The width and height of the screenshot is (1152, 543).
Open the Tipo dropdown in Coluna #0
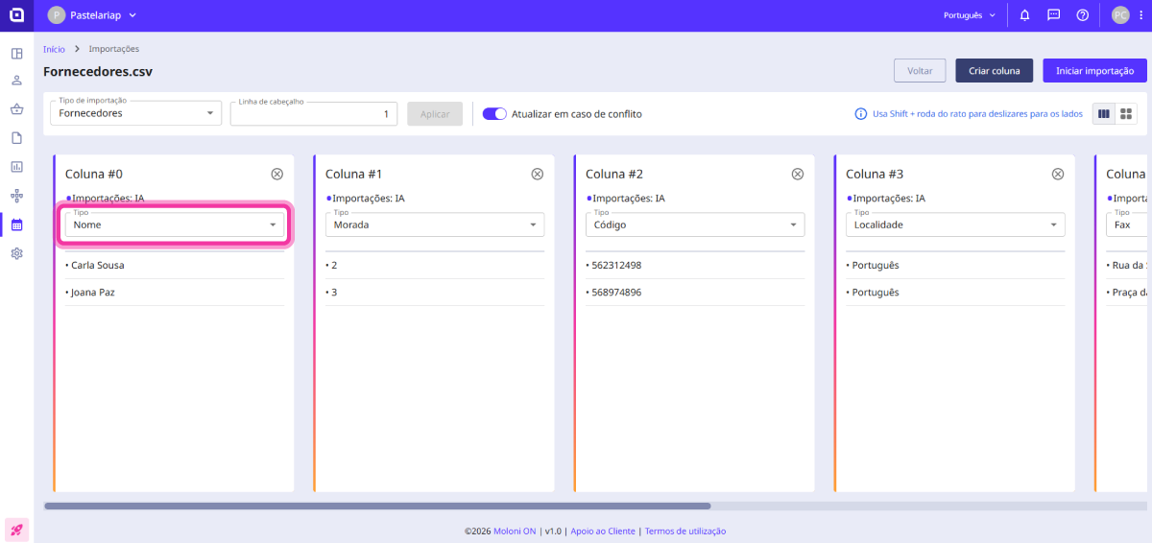pyautogui.click(x=175, y=224)
